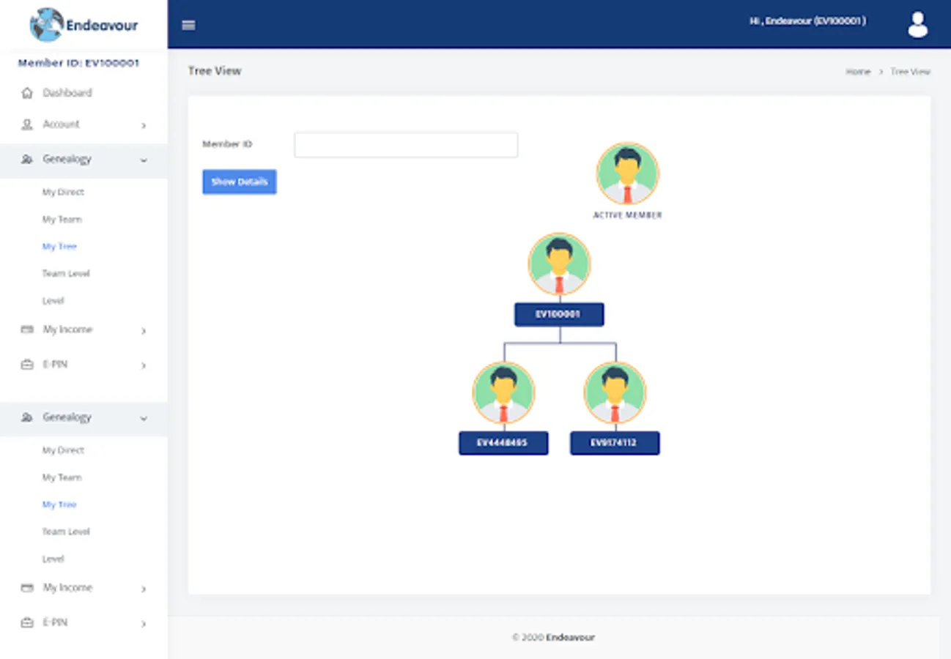Click the Account person icon
951x659 pixels.
coord(27,124)
